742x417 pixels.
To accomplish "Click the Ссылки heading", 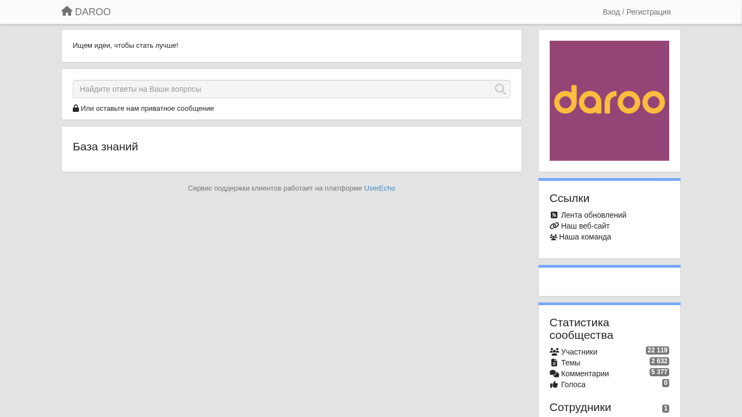I will tap(569, 198).
